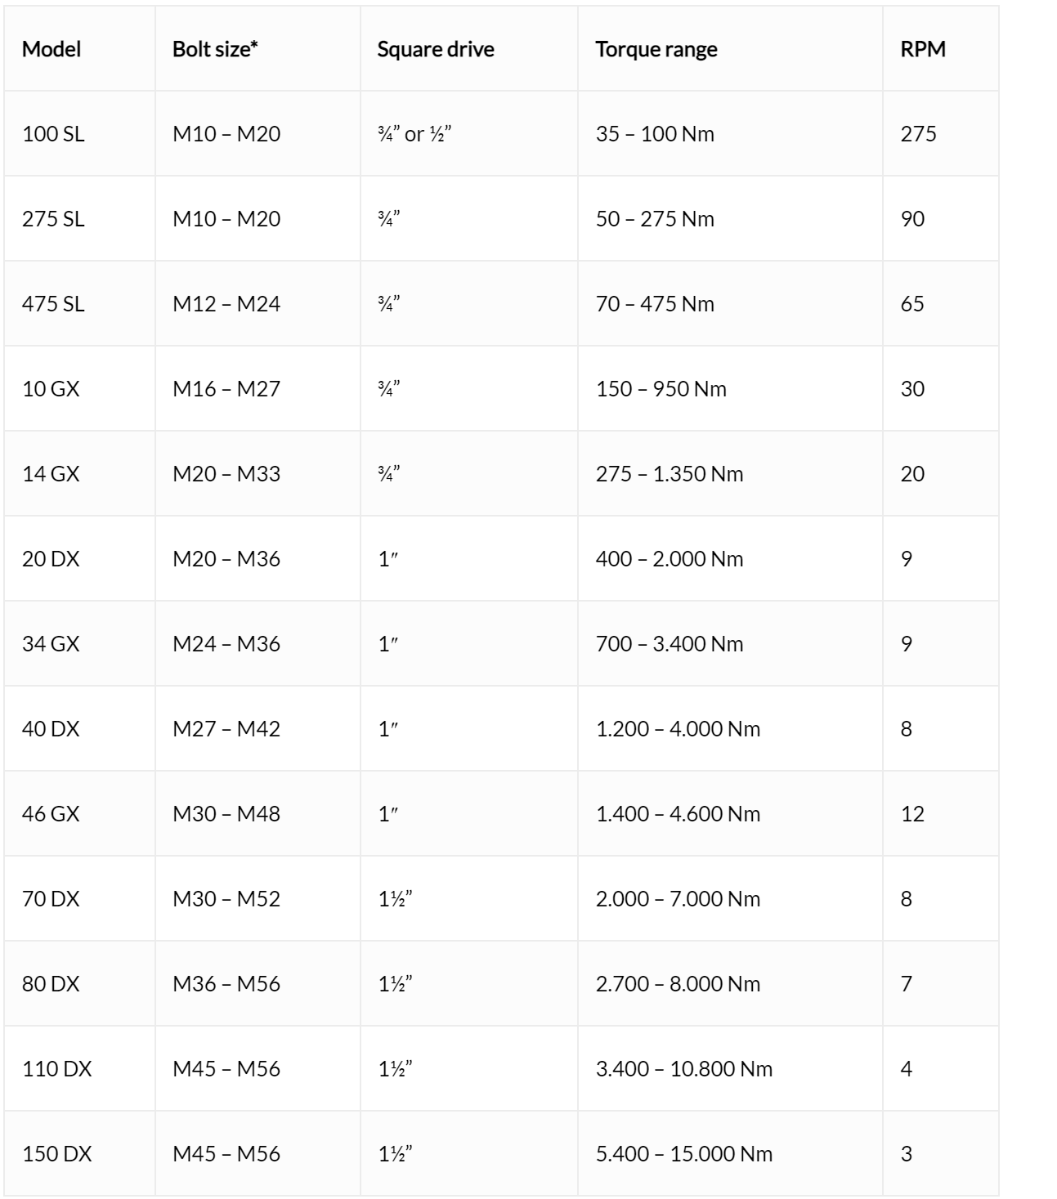The height and width of the screenshot is (1199, 1057).
Task: Click torque range 150 – 950 Nm
Action: [661, 389]
